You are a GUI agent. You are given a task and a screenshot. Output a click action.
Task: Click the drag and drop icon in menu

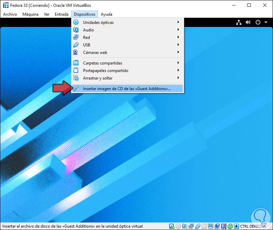pyautogui.click(x=76, y=78)
